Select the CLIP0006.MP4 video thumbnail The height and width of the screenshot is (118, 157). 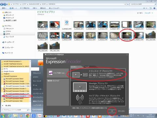[103, 24]
